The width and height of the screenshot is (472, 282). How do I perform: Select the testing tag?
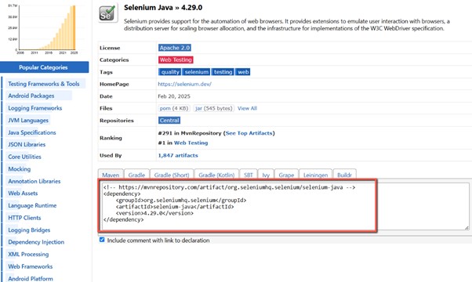[x=223, y=72]
